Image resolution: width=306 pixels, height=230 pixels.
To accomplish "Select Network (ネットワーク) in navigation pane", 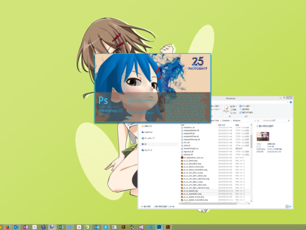I will pos(147,150).
